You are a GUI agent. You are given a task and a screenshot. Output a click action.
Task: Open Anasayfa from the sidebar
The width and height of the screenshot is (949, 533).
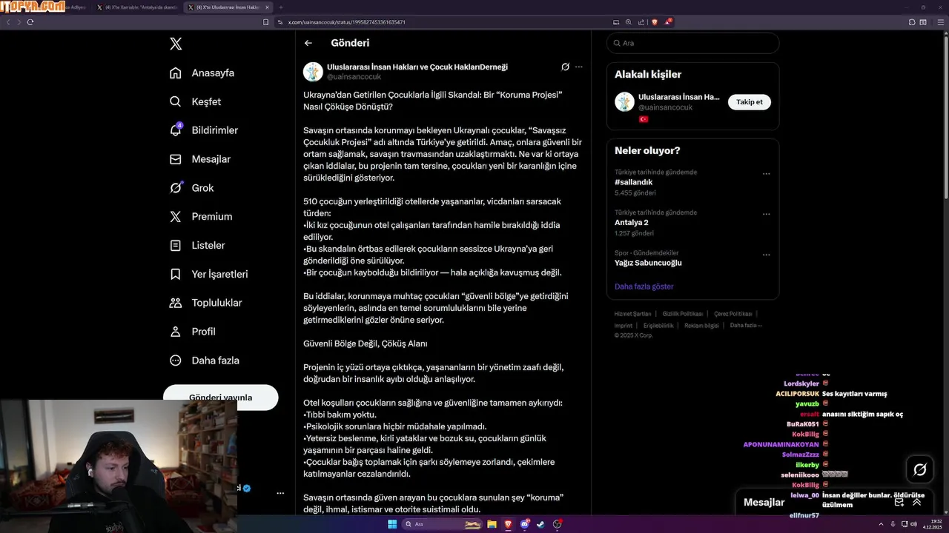coord(202,73)
